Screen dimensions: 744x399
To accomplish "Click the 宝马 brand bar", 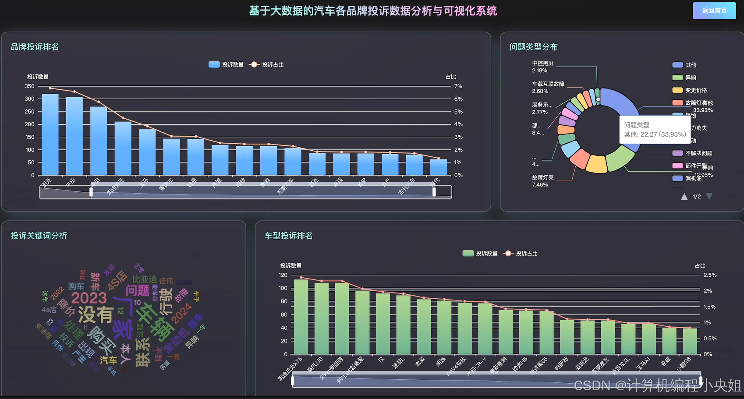I will click(147, 152).
